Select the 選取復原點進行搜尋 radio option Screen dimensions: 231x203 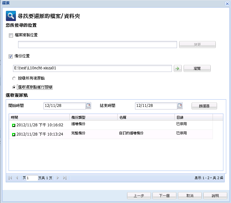(14, 87)
